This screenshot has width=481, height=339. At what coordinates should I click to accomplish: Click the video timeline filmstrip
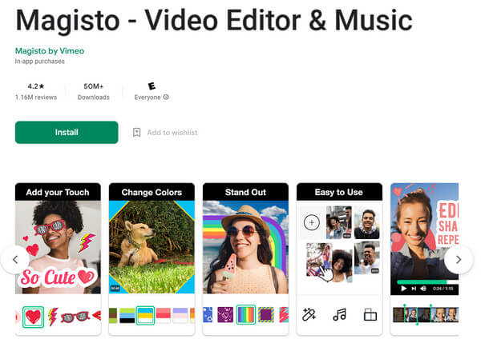click(x=426, y=315)
